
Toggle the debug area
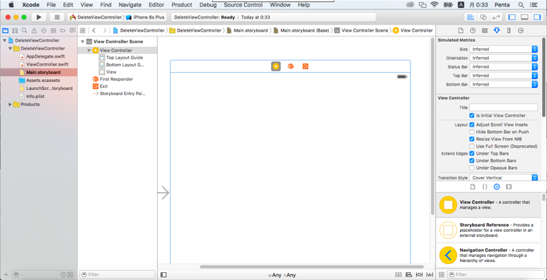524,17
